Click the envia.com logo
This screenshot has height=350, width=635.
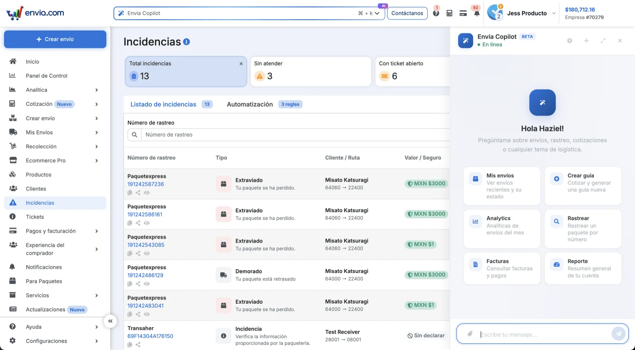35,13
